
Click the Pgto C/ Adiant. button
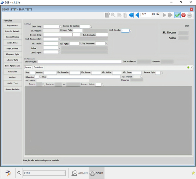tap(12, 31)
